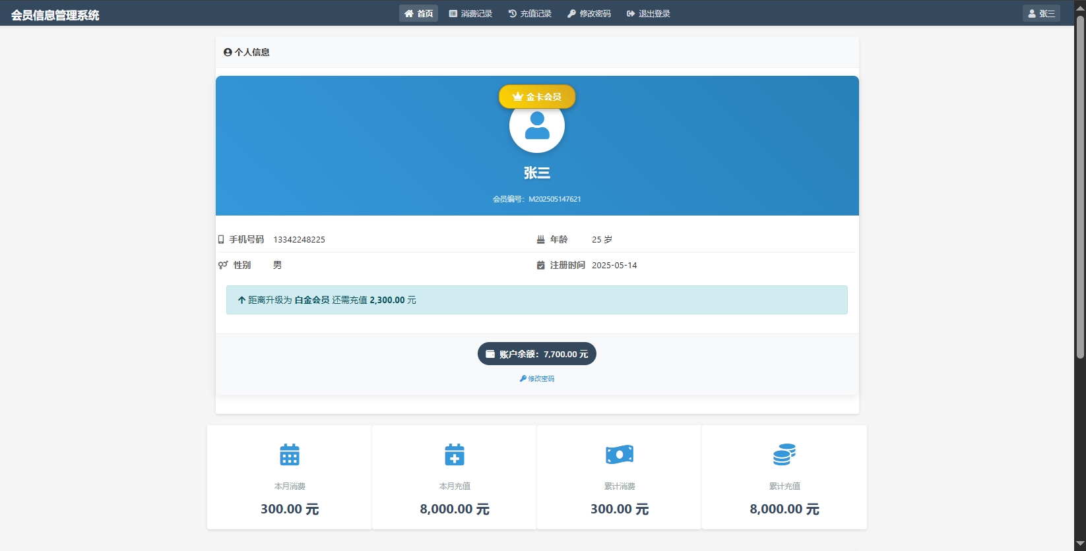The image size is (1086, 551).
Task: Click 白金会员 in the upgrade notice
Action: (312, 300)
